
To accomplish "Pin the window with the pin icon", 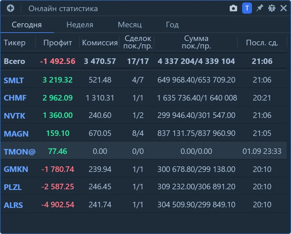I will (259, 8).
